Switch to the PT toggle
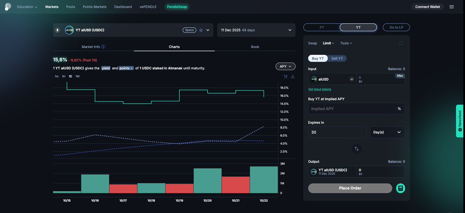The image size is (465, 213). [322, 27]
